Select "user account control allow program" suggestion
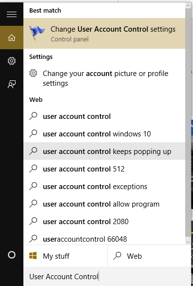Viewport: 193px width, 286px height. pos(104,204)
